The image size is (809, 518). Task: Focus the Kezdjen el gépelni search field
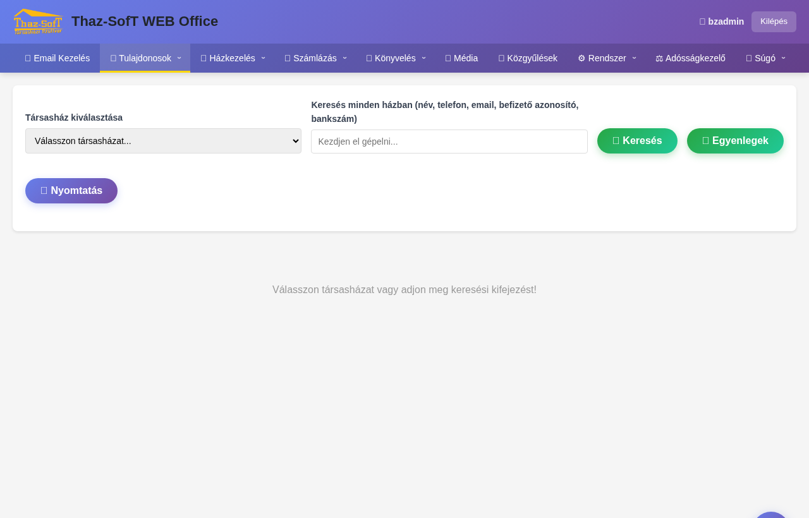[x=449, y=142]
